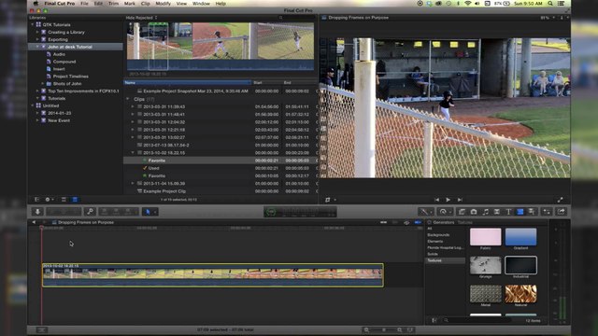Open viewer transform tool menu
Image resolution: width=598 pixels, height=336 pixels.
coord(330,200)
